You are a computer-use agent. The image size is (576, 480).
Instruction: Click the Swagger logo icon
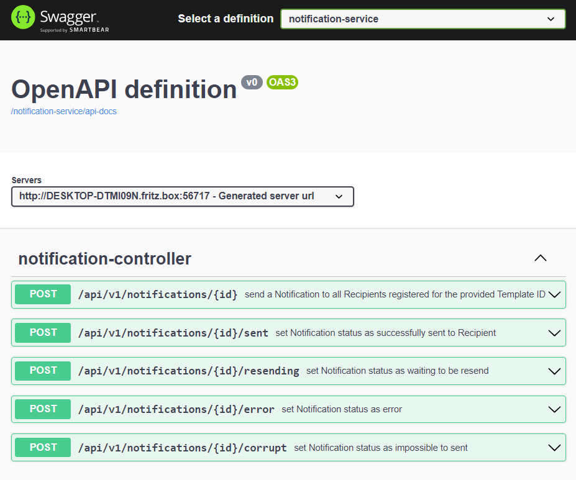click(x=23, y=17)
